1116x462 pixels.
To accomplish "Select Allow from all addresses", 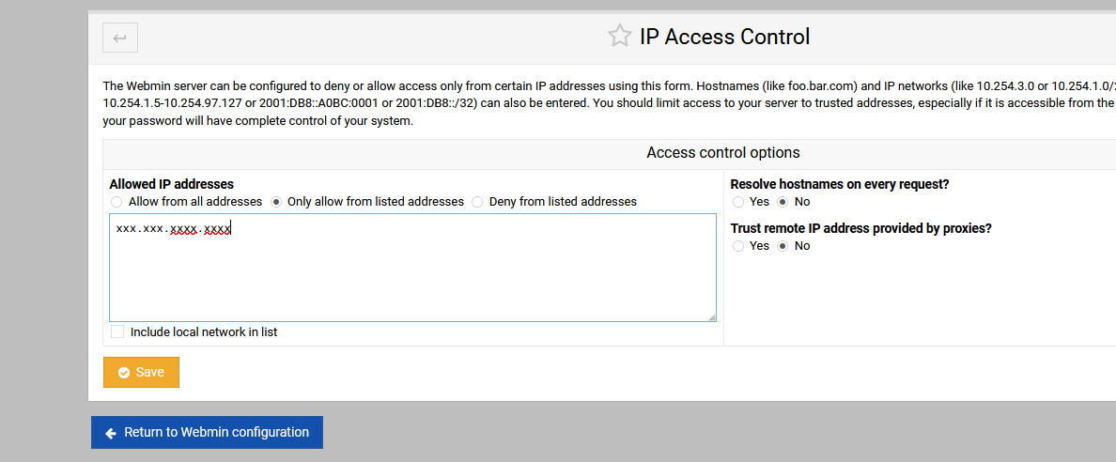I will click(116, 202).
